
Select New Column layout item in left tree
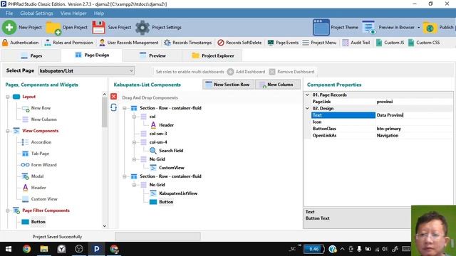(44, 119)
